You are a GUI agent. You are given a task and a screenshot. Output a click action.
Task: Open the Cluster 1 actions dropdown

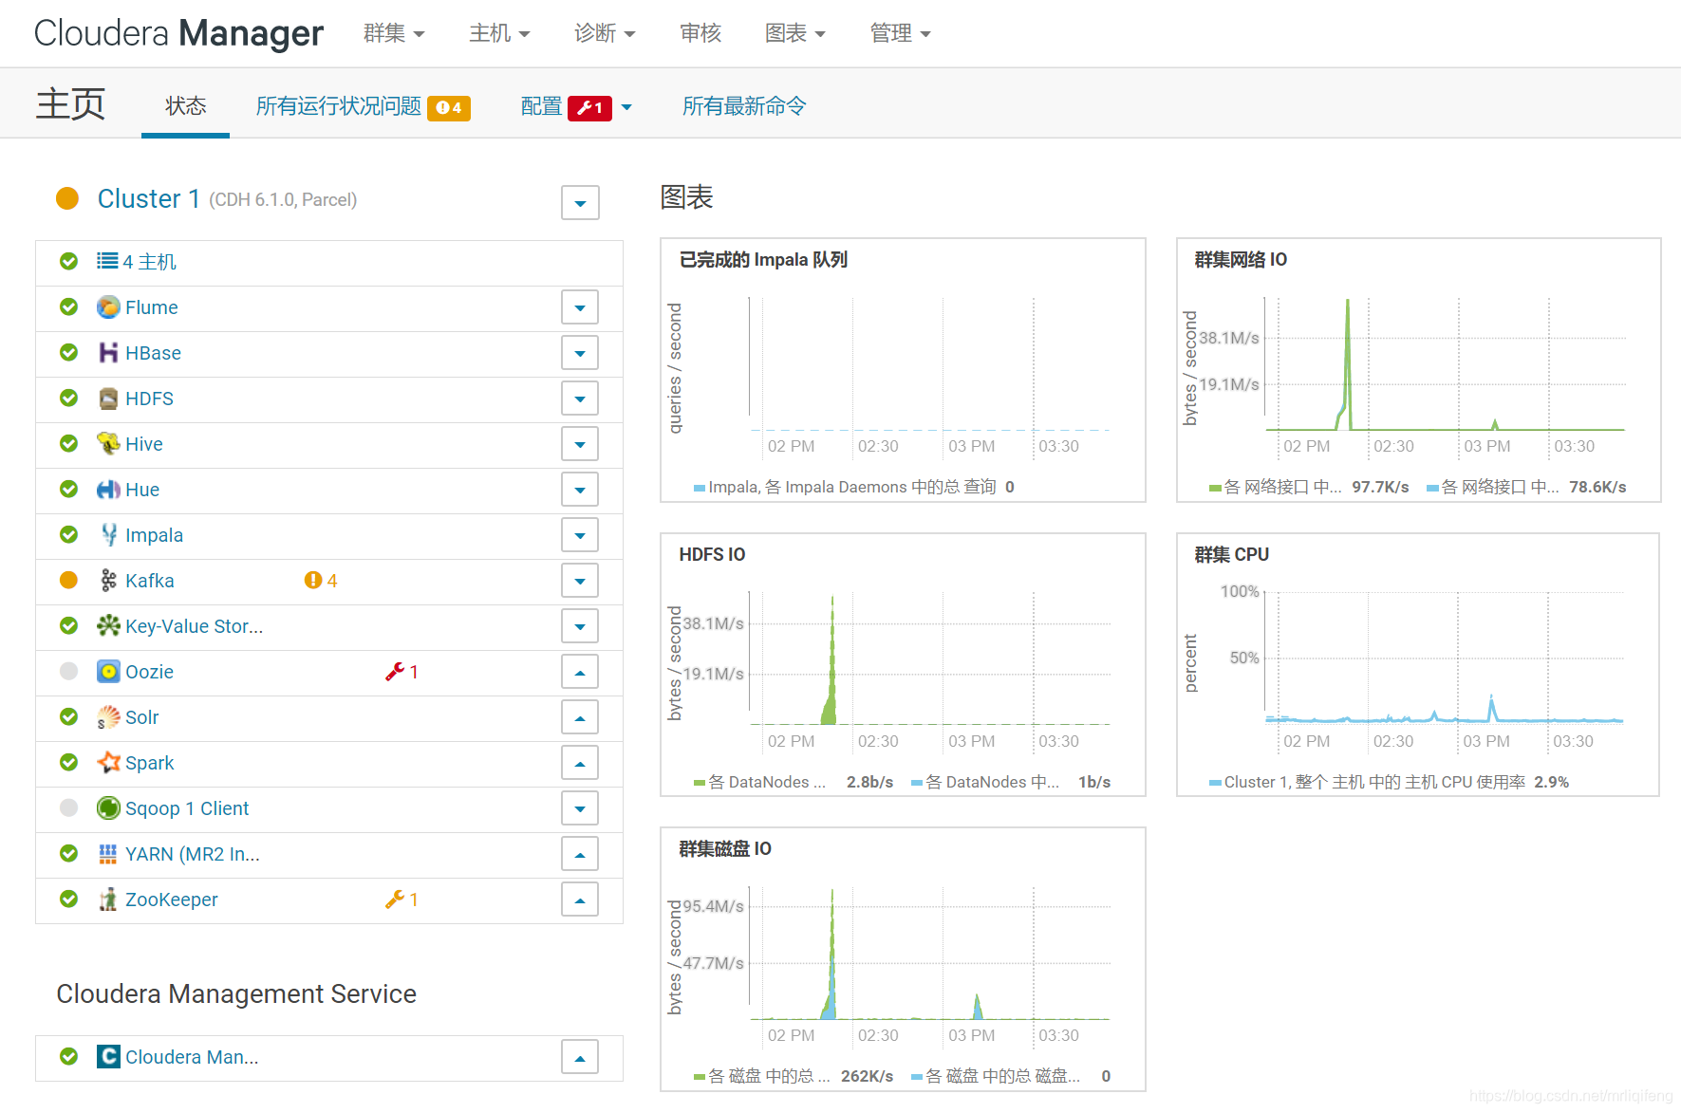(x=580, y=202)
